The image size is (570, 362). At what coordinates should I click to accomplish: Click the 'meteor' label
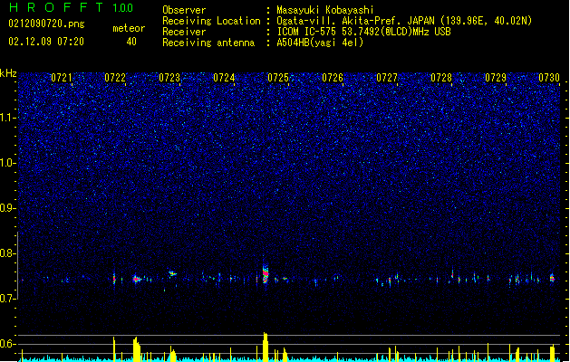(129, 28)
